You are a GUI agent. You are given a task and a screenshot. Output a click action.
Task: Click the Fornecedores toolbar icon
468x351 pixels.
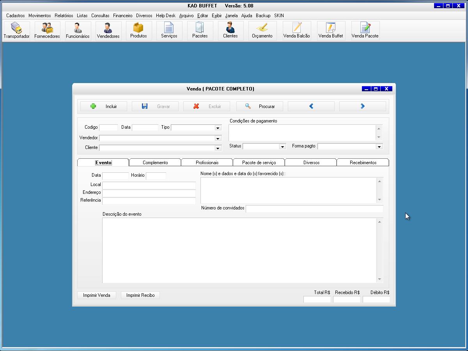47,31
